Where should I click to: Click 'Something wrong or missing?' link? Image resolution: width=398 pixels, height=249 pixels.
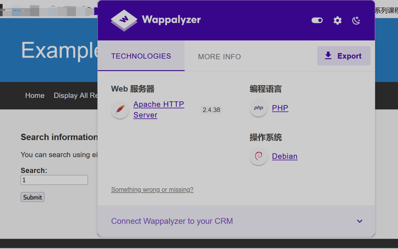tap(152, 190)
